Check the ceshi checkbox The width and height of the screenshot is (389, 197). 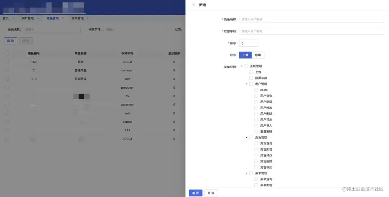pyautogui.click(x=256, y=90)
